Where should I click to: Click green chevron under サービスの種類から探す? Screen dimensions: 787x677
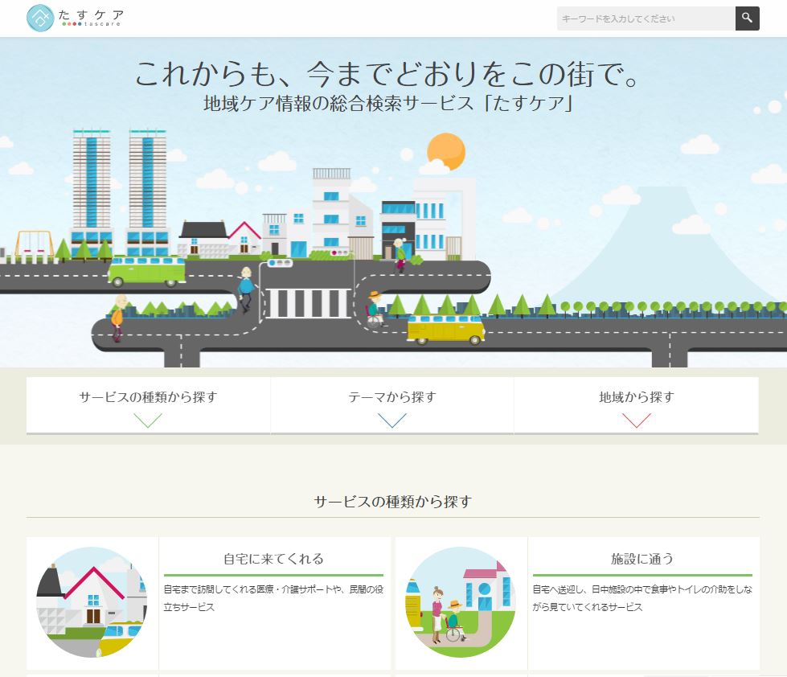pos(148,420)
